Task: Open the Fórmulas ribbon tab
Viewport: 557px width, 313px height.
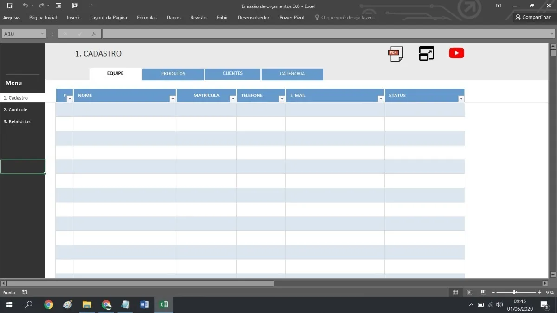Action: coord(147,18)
